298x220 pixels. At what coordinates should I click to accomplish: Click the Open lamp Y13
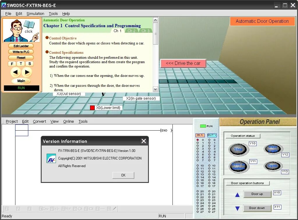tap(273, 166)
